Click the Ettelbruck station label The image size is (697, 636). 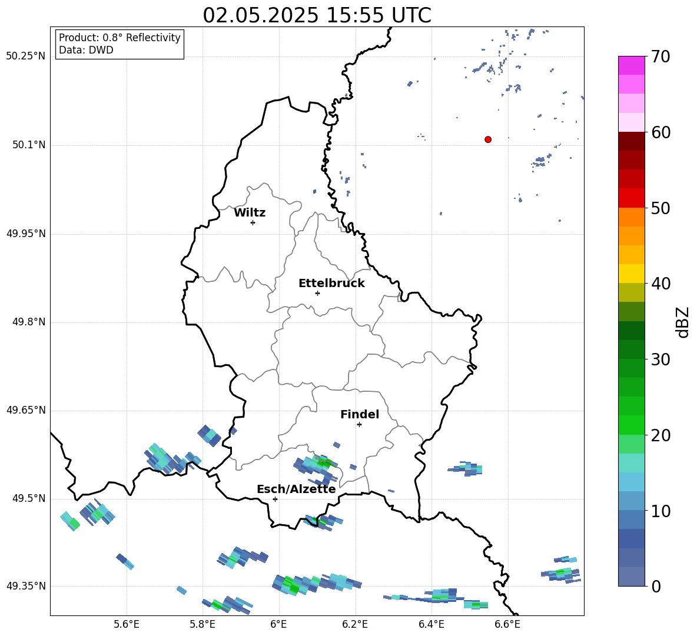[331, 284]
